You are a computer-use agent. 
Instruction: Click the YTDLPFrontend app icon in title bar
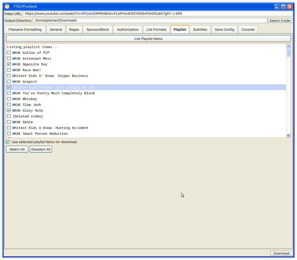pos(7,6)
